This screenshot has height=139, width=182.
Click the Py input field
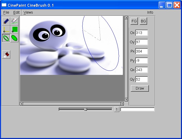point(142,60)
